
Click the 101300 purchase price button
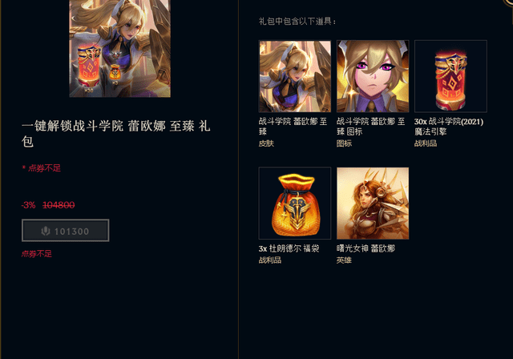tap(66, 231)
